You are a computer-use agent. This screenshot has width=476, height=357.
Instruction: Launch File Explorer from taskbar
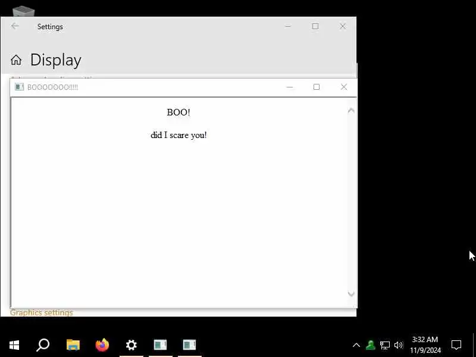tap(73, 345)
